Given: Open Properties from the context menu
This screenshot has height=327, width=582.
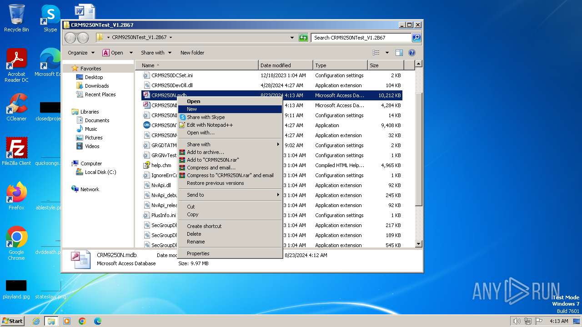Looking at the screenshot, I should (230, 253).
